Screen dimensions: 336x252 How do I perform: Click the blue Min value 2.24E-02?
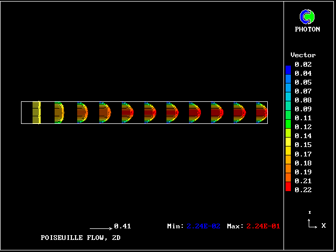pos(204,226)
